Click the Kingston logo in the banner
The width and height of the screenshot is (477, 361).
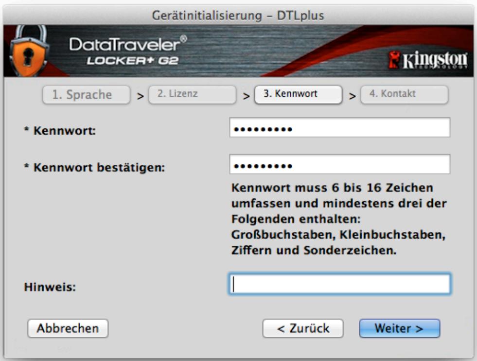428,60
